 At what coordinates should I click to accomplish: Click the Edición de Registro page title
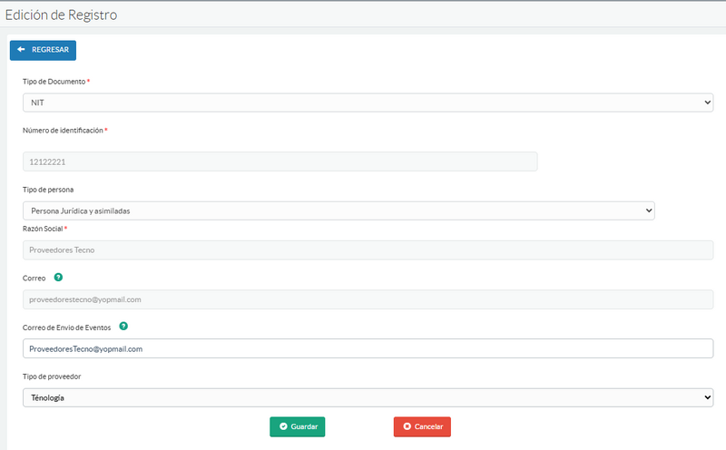tap(61, 15)
